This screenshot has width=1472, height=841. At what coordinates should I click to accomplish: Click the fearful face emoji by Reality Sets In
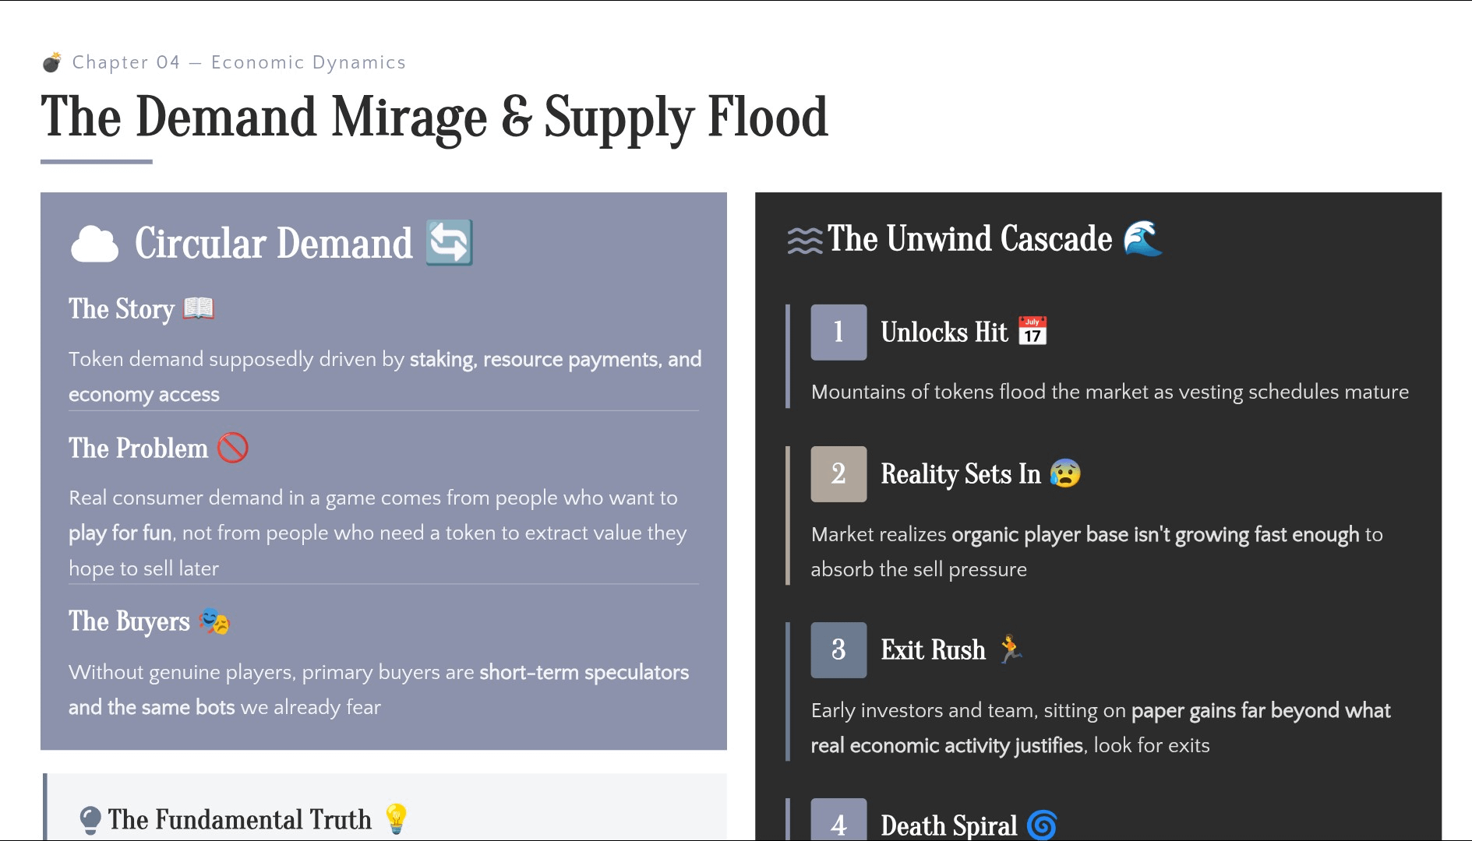tap(1065, 473)
